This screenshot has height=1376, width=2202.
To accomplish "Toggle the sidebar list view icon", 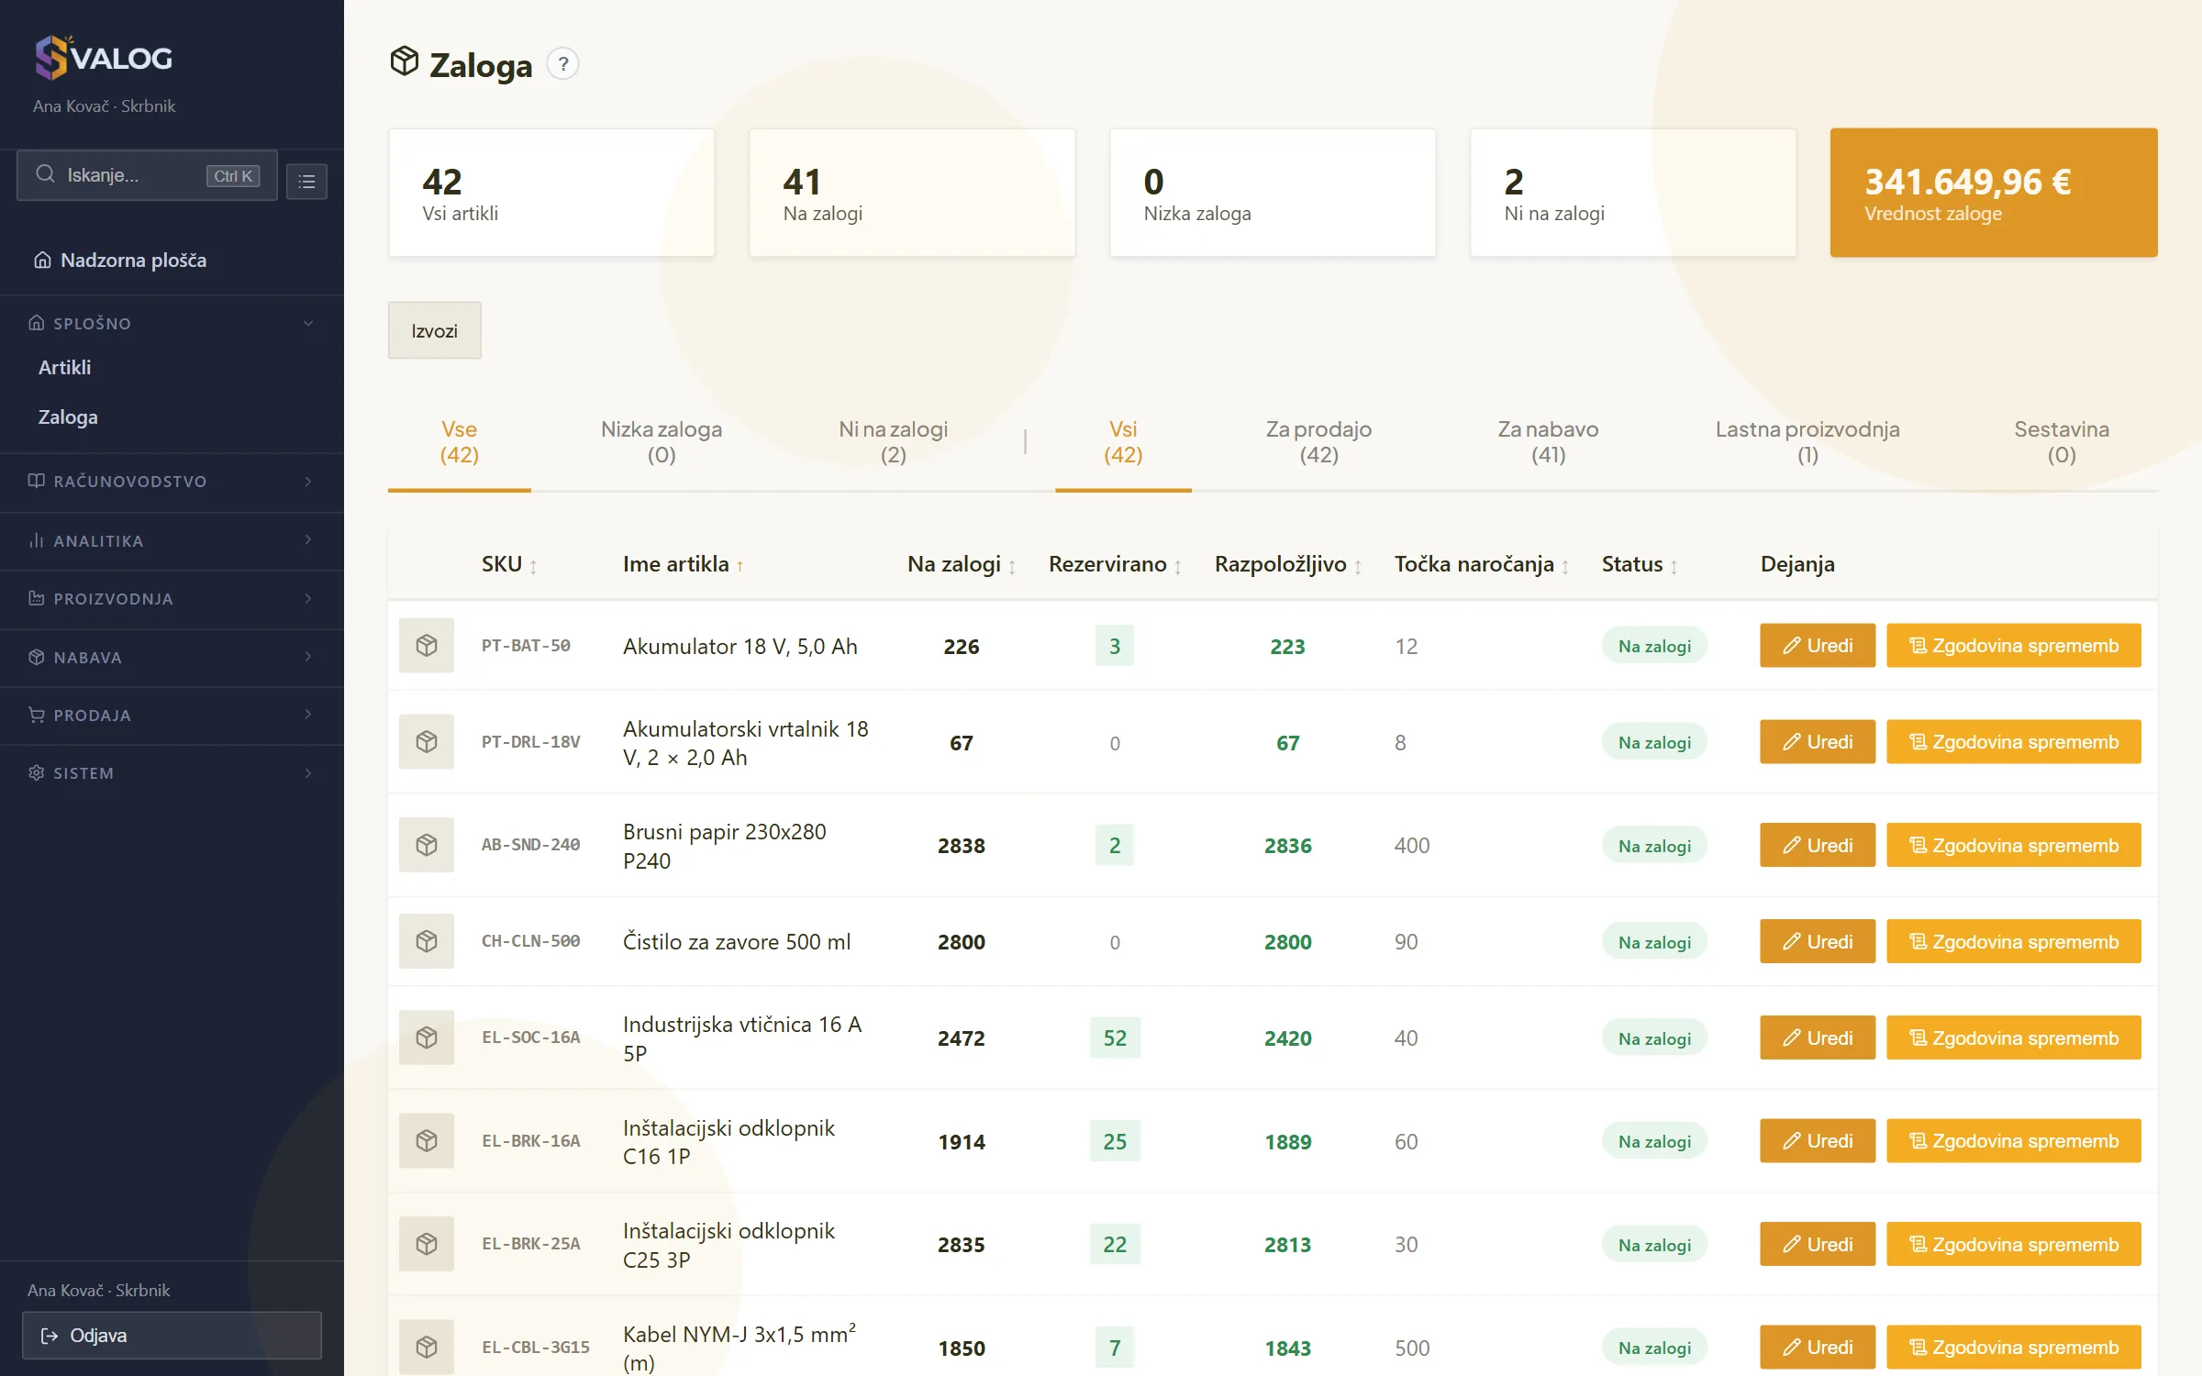I will coord(306,182).
